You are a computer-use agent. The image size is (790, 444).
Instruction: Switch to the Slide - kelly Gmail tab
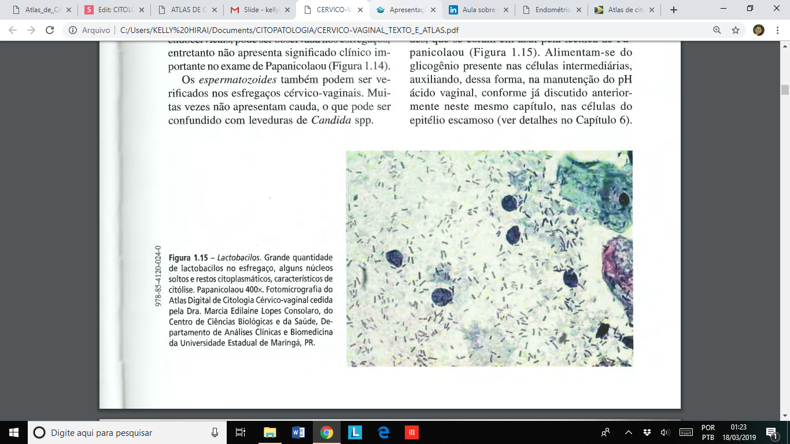pos(259,10)
